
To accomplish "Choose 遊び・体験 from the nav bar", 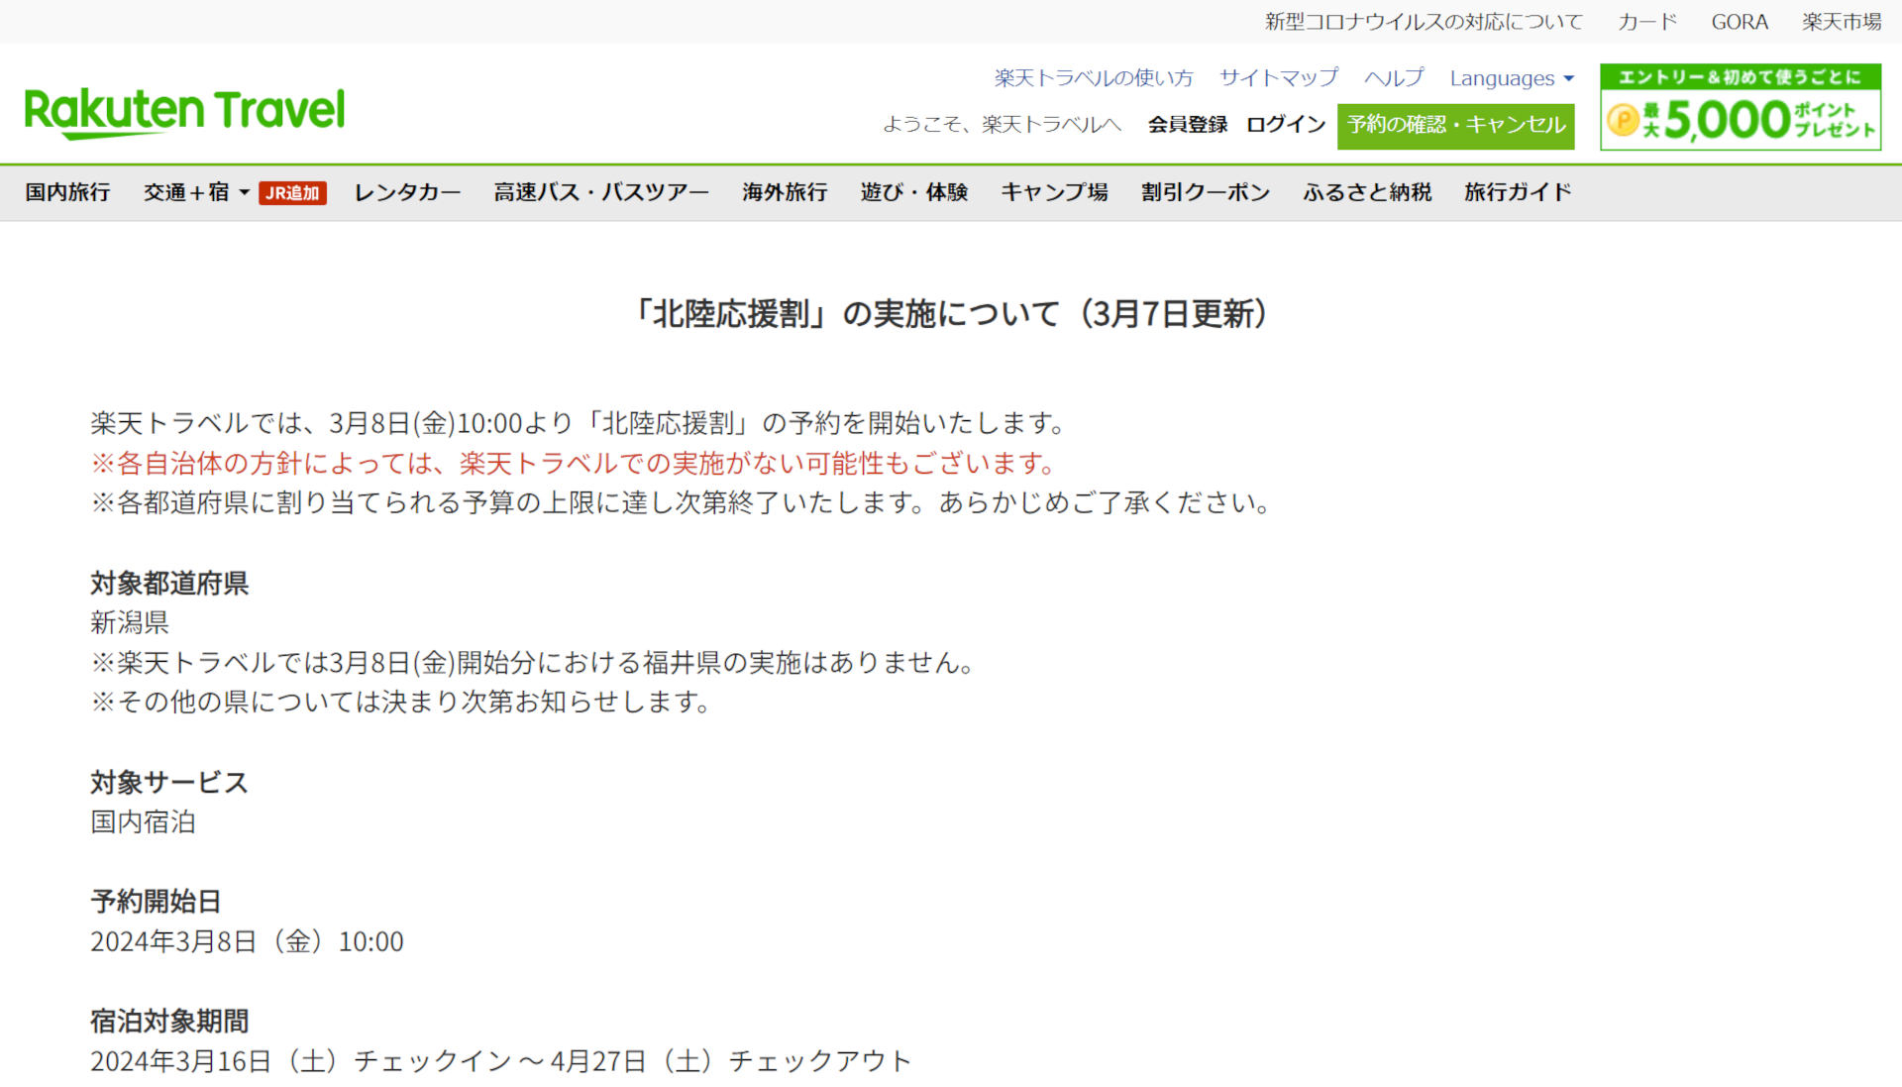I will [914, 192].
